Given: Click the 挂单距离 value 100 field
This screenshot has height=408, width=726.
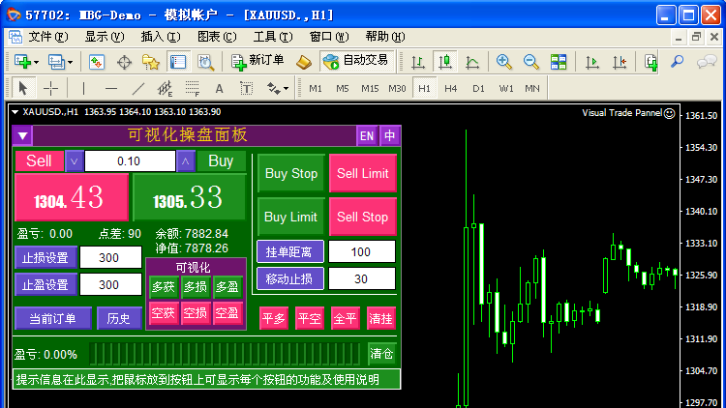Looking at the screenshot, I should tap(362, 252).
